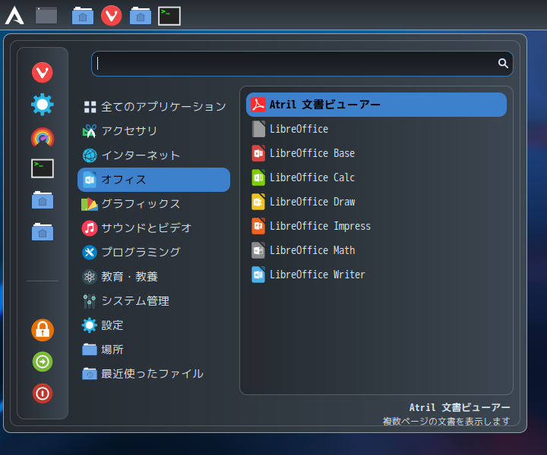The width and height of the screenshot is (547, 455).
Task: Open lower home folder in favorites sidebar
Action: pos(43,232)
